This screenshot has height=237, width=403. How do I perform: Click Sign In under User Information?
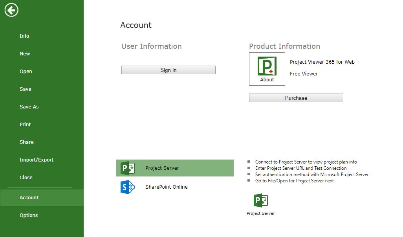168,70
